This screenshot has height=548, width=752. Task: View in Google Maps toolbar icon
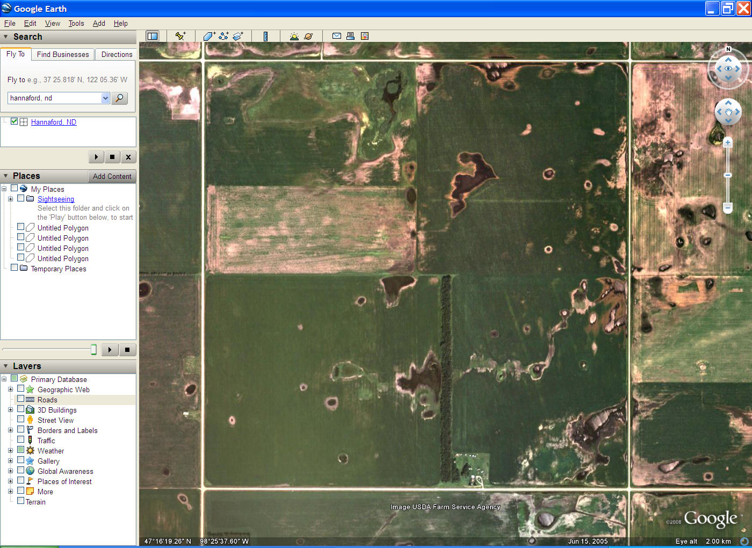pyautogui.click(x=365, y=36)
